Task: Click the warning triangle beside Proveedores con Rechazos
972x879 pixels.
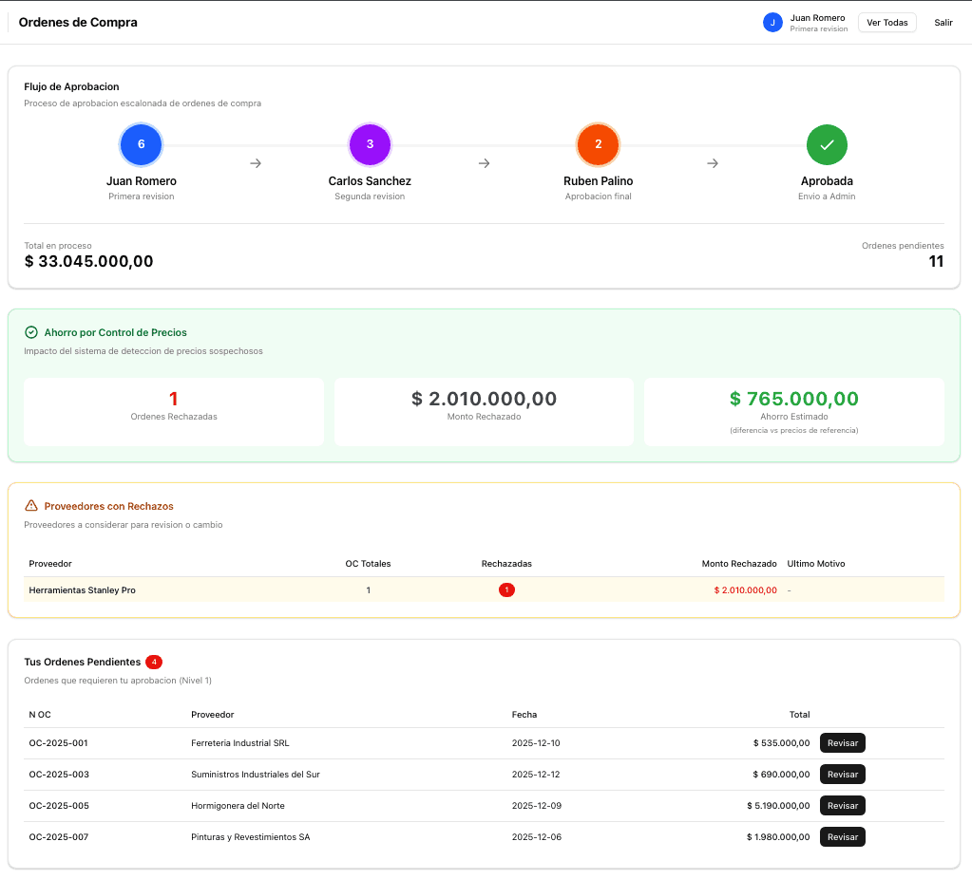Action: (x=31, y=506)
